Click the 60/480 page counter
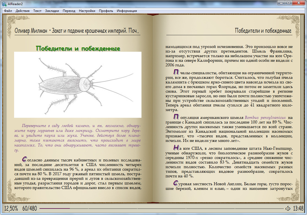This screenshot has width=307, height=215. [x=29, y=208]
